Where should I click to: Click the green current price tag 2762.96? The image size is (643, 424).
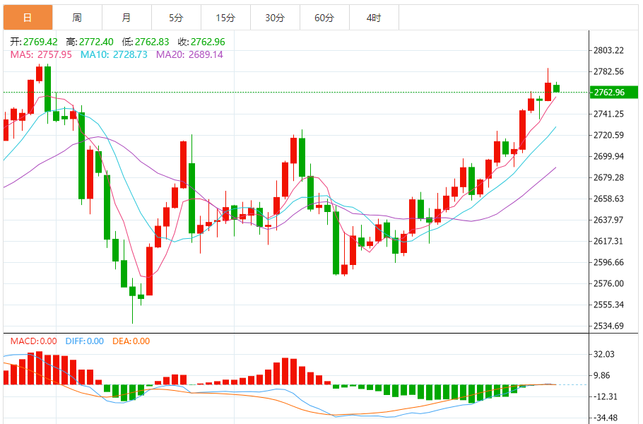[x=613, y=93]
